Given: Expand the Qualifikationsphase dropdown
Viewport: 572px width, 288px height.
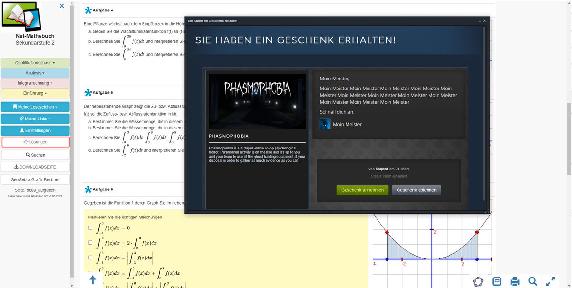Looking at the screenshot, I should tap(35, 63).
